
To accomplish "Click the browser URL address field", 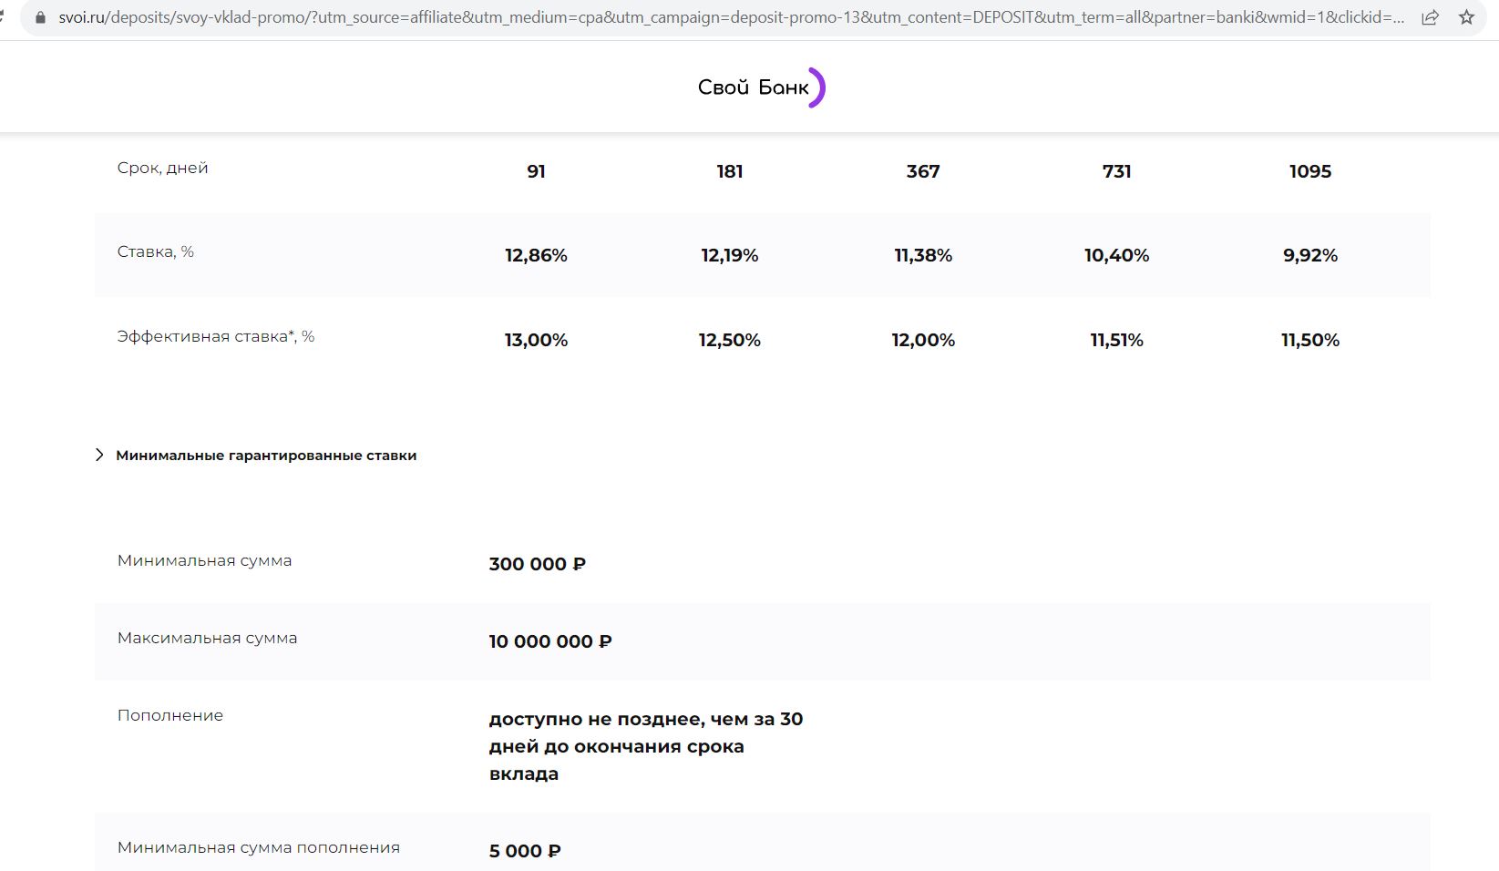I will click(x=731, y=17).
